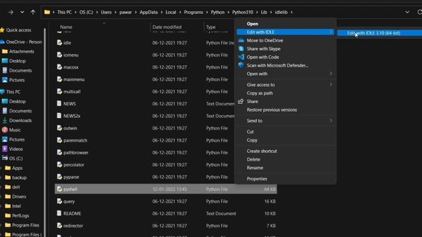Screen dimensions: 422x237
Task: Click the Share icon in context menu
Action: (x=241, y=101)
